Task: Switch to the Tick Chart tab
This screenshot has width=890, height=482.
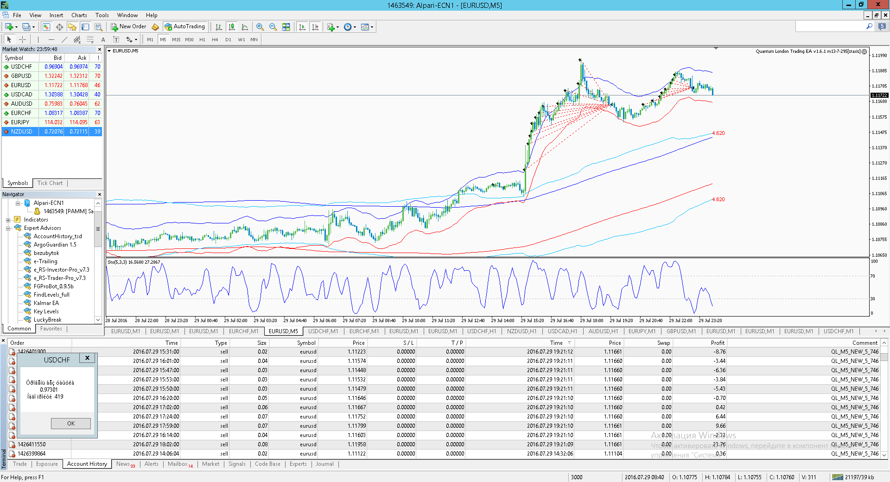Action: [x=50, y=183]
